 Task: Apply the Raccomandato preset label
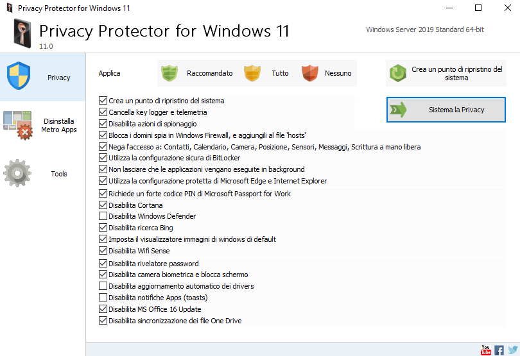pyautogui.click(x=209, y=73)
